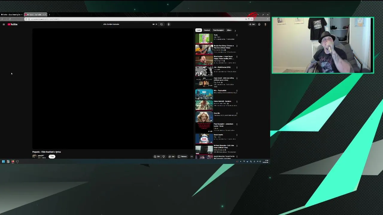Like the video with thumbs up

click(157, 156)
